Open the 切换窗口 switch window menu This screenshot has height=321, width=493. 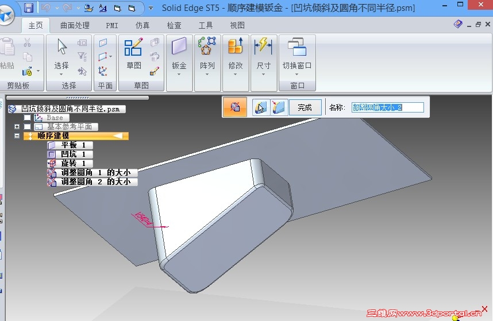click(297, 56)
